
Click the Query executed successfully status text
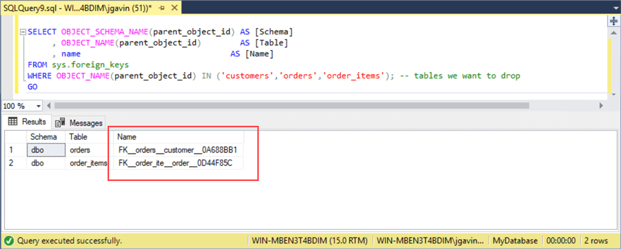tap(69, 240)
